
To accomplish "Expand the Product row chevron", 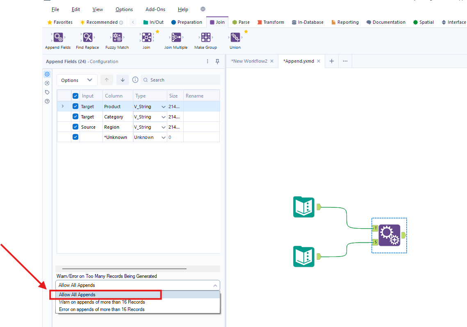I will point(63,107).
